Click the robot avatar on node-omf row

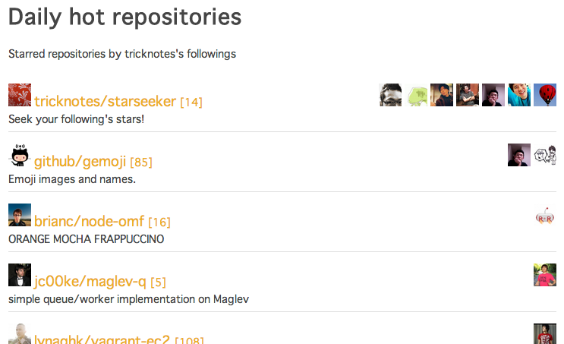(x=545, y=216)
